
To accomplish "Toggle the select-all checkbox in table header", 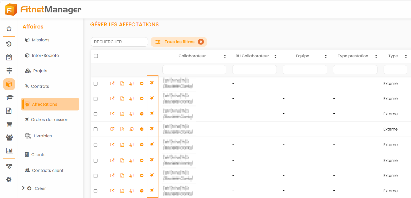I will pos(96,56).
